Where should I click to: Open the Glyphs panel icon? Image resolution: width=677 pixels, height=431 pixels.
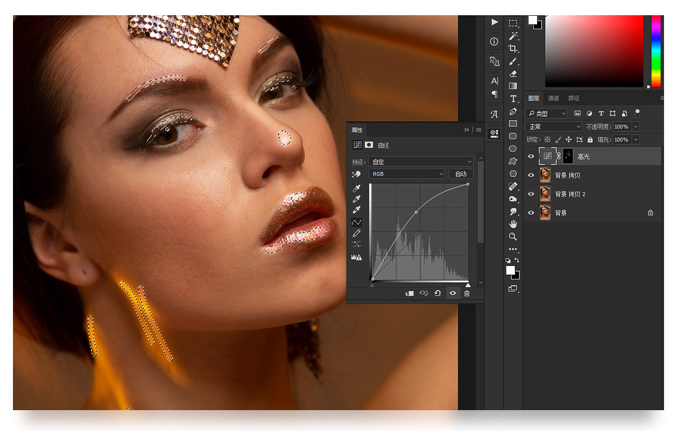coord(495,114)
